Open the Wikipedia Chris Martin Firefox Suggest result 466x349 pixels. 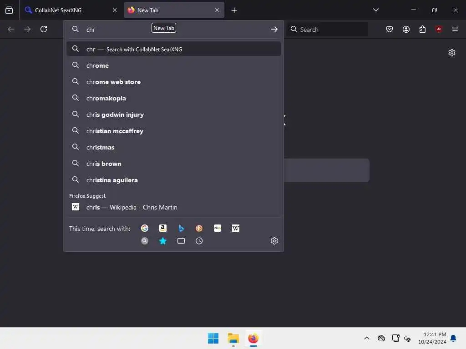pyautogui.click(x=174, y=207)
